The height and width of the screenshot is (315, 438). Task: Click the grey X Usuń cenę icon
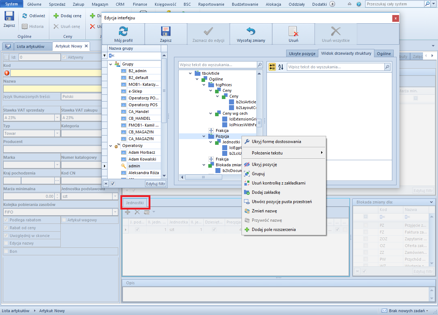(x=56, y=26)
